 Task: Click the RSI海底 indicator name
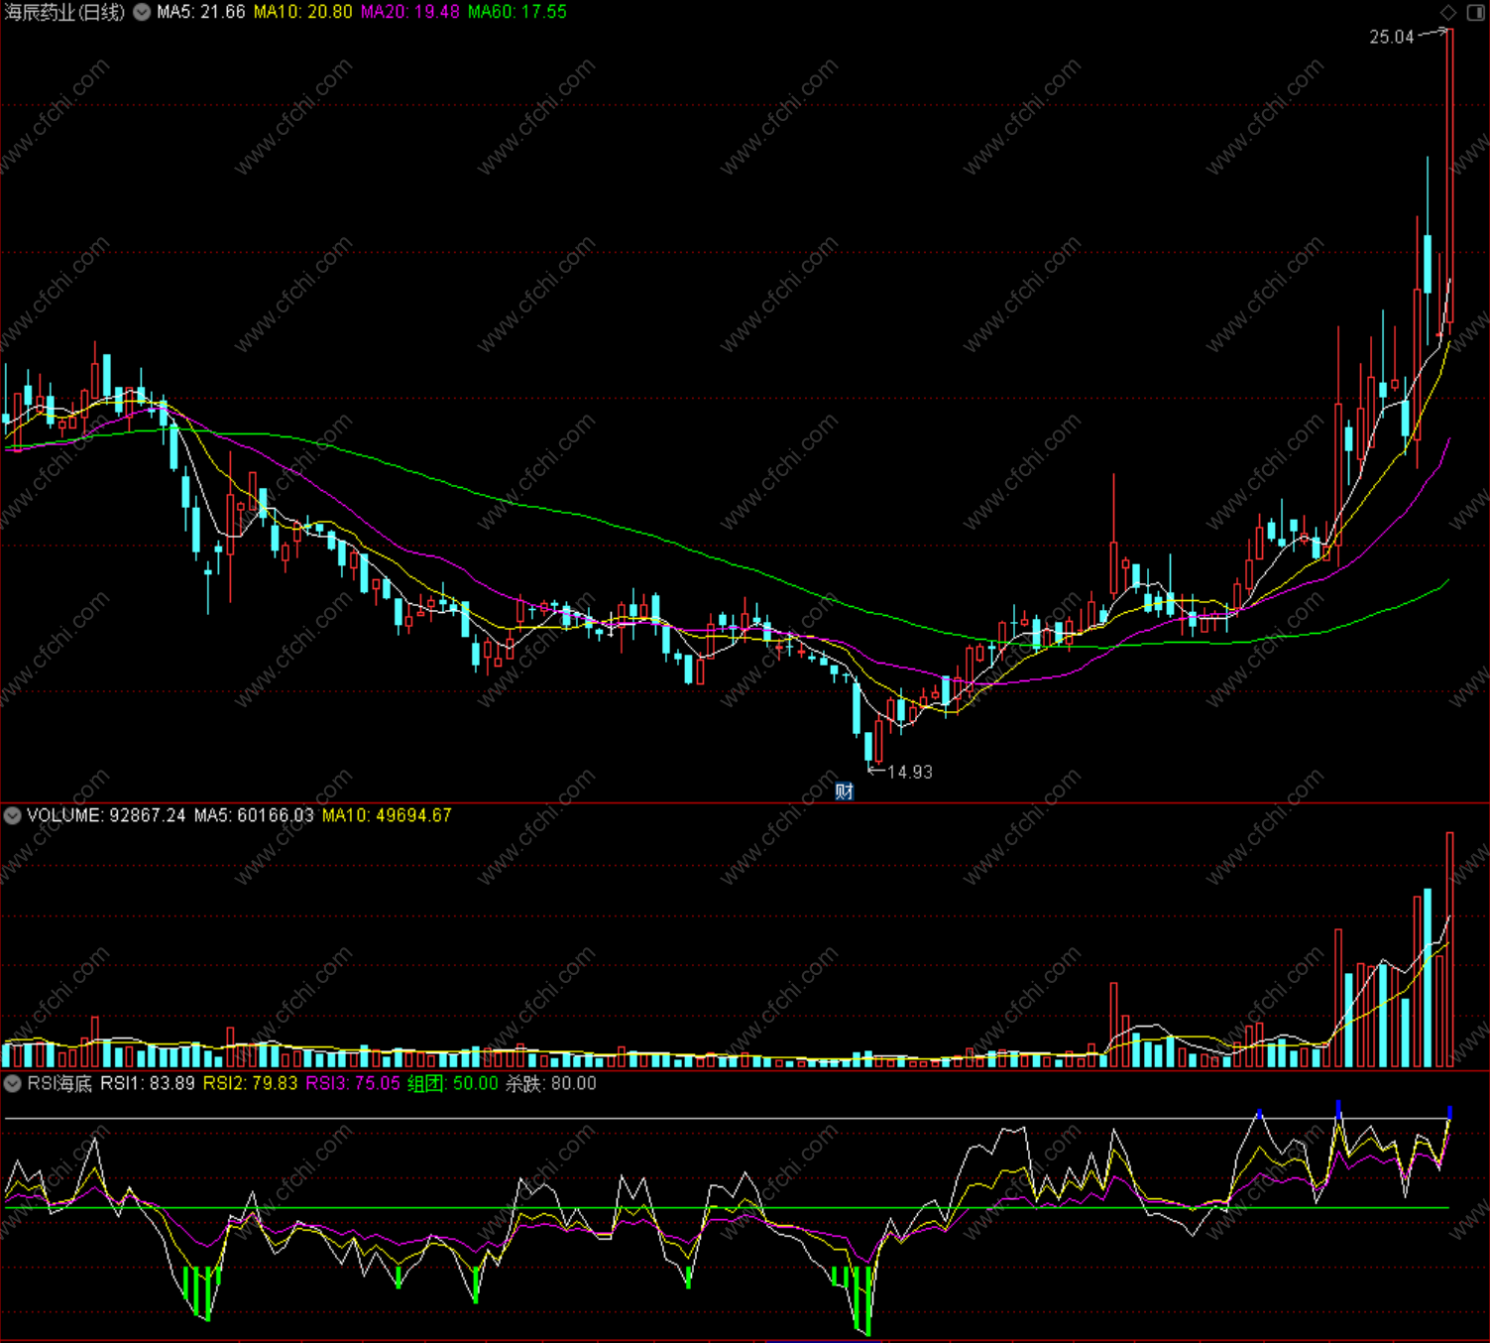click(59, 1083)
